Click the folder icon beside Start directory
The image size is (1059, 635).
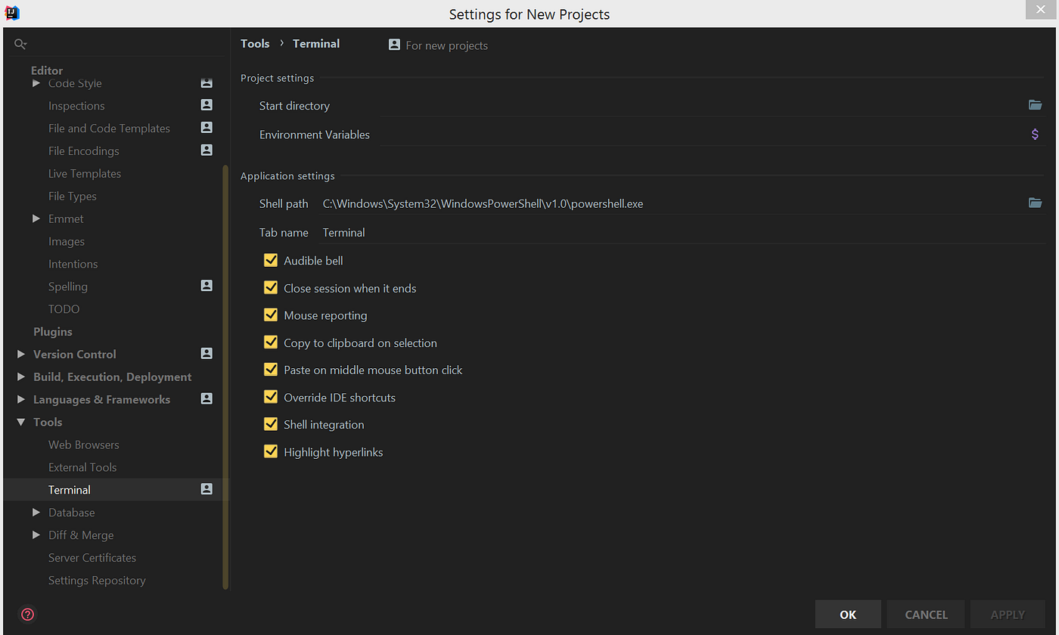tap(1035, 105)
